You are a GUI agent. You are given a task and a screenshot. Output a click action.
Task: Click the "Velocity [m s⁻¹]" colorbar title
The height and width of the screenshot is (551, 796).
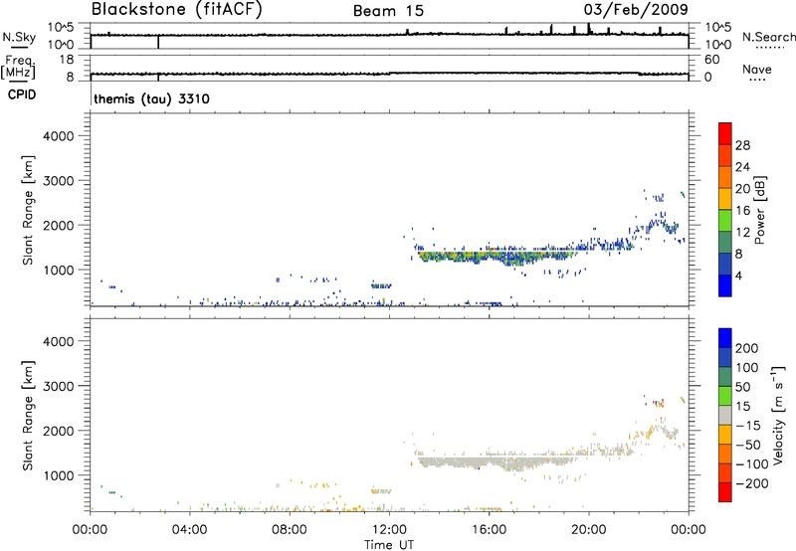pos(778,415)
